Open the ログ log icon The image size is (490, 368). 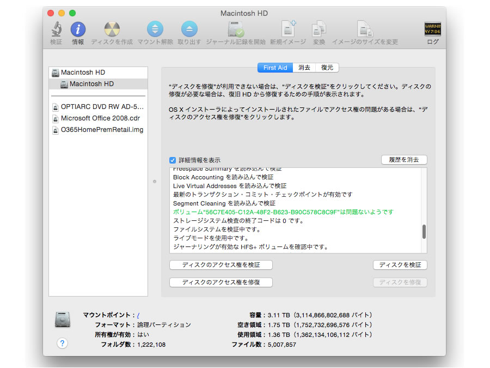tap(432, 29)
